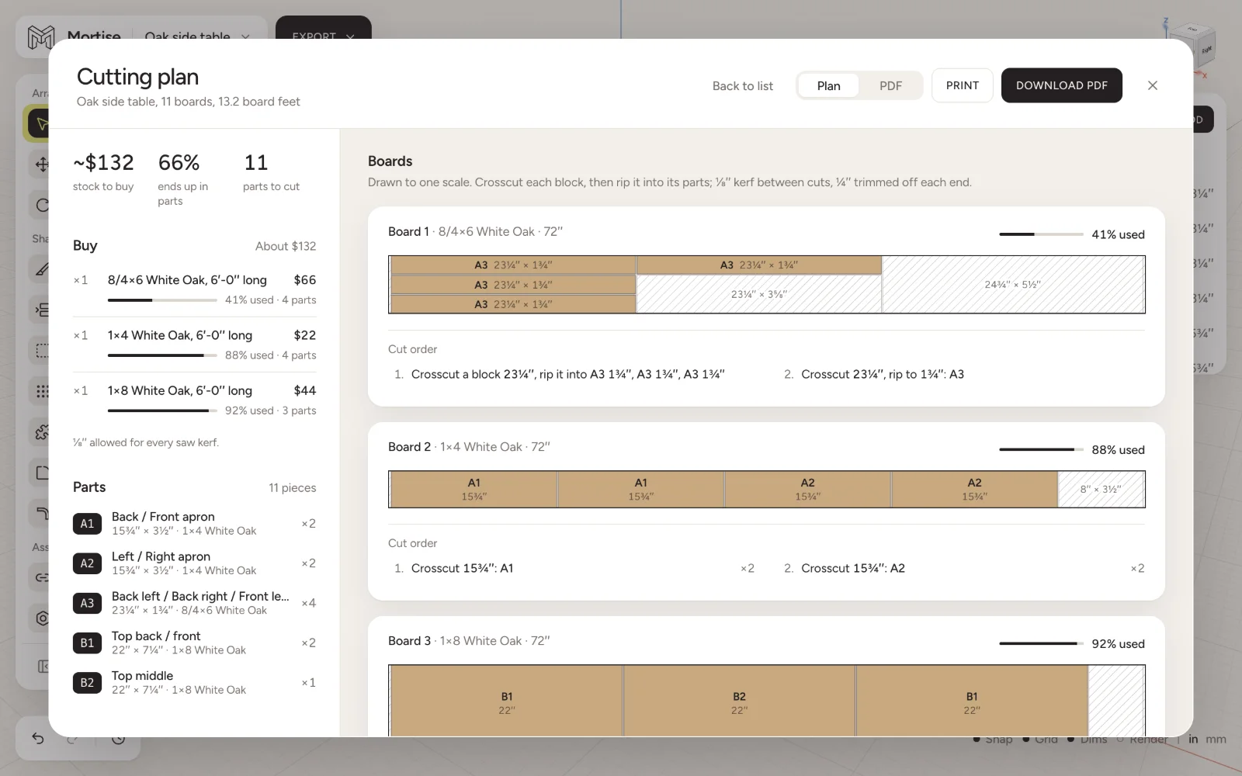The image size is (1242, 776).
Task: Expand the EXPORT dropdown menu
Action: pos(324,36)
